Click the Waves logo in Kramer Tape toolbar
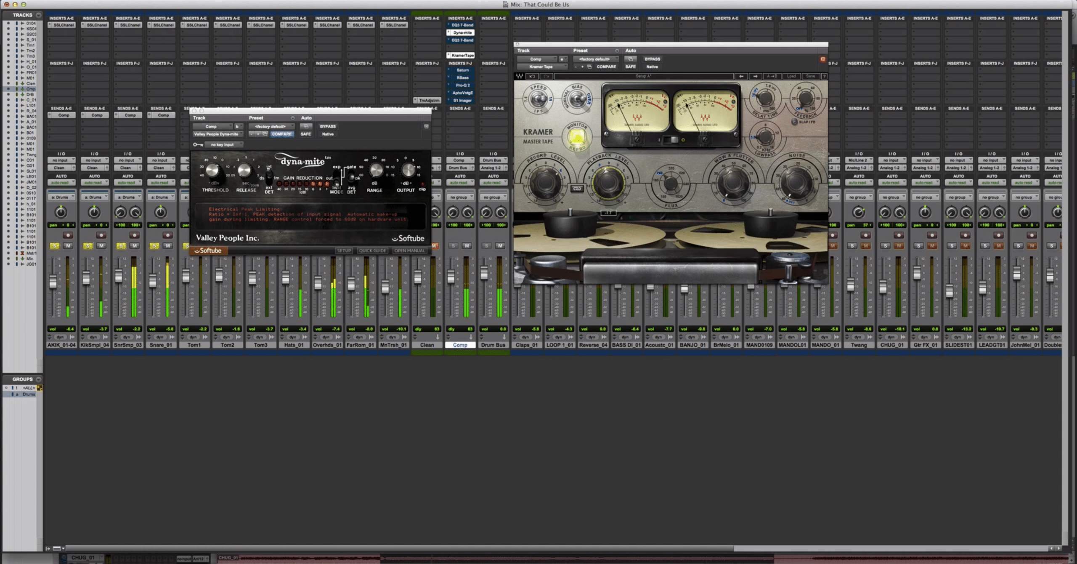The width and height of the screenshot is (1077, 564). [520, 76]
